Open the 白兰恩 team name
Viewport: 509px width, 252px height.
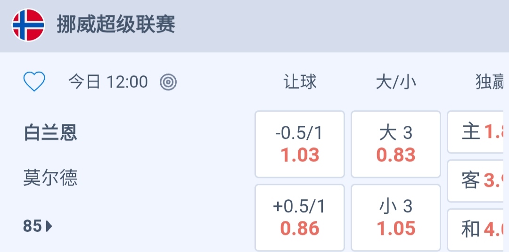click(50, 133)
